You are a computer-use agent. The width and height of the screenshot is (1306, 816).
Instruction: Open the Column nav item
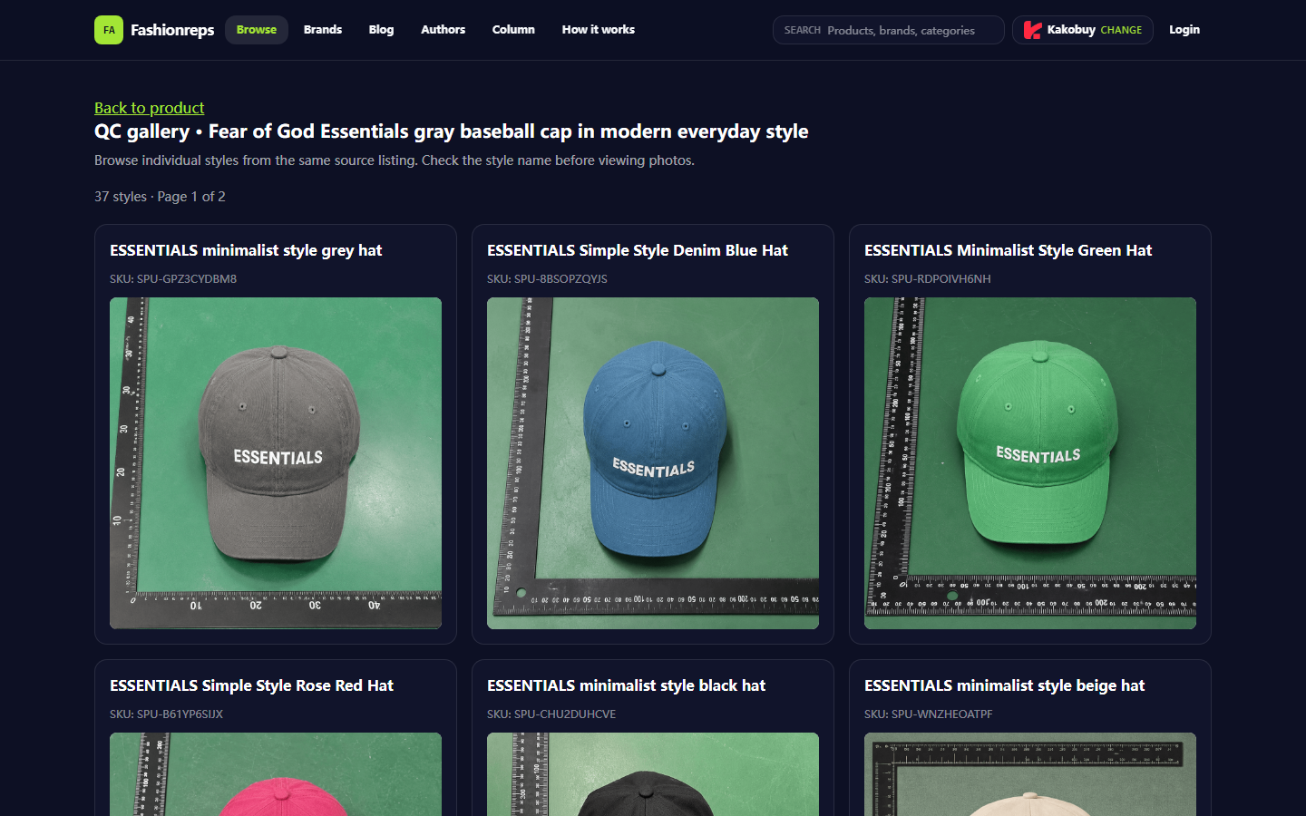coord(513,30)
